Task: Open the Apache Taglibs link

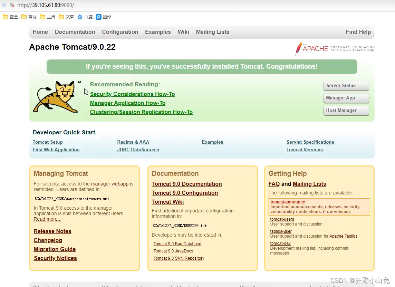Action: (x=343, y=236)
